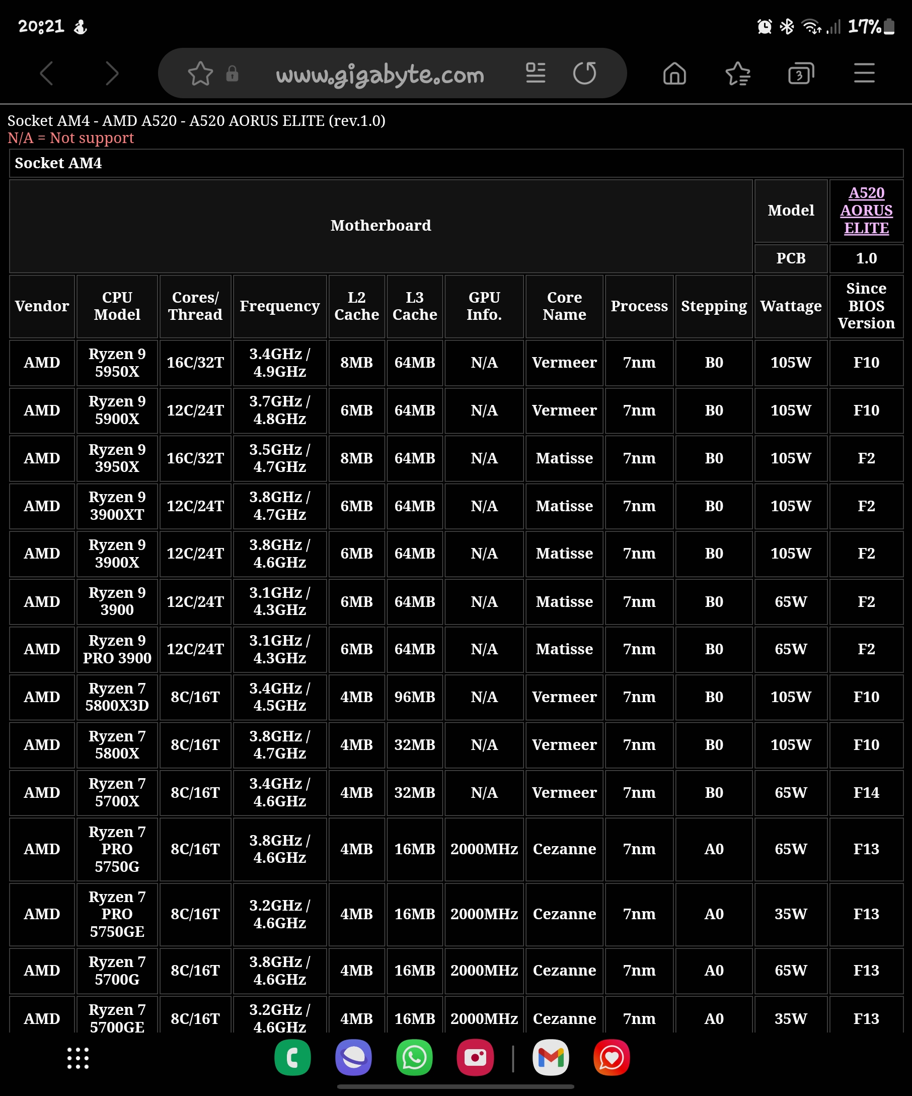The width and height of the screenshot is (912, 1096).
Task: Launch the Phone app from taskbar
Action: [292, 1057]
